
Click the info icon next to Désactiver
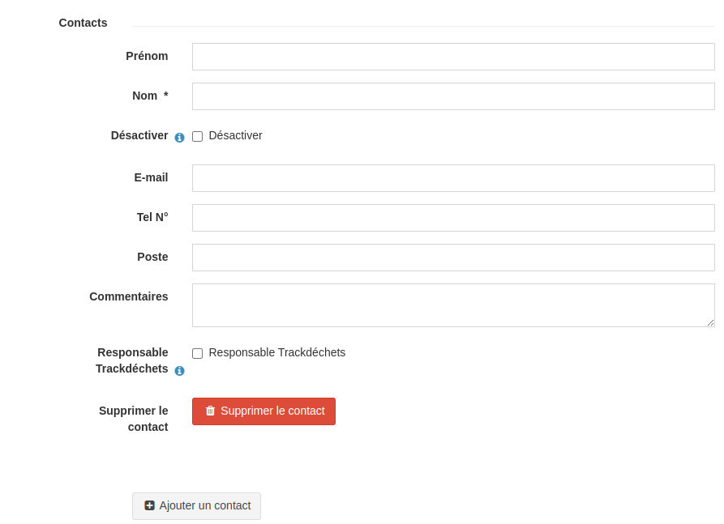click(x=180, y=138)
